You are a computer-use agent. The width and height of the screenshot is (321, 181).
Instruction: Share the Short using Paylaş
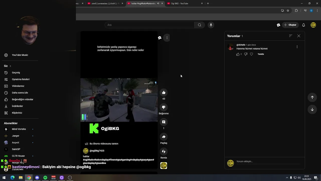tap(164, 137)
